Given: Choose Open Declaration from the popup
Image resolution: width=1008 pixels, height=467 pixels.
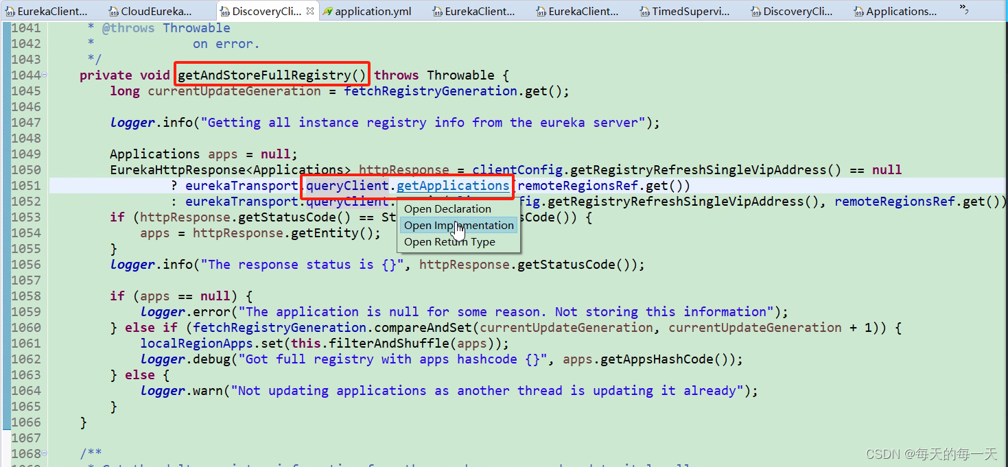Looking at the screenshot, I should 447,208.
